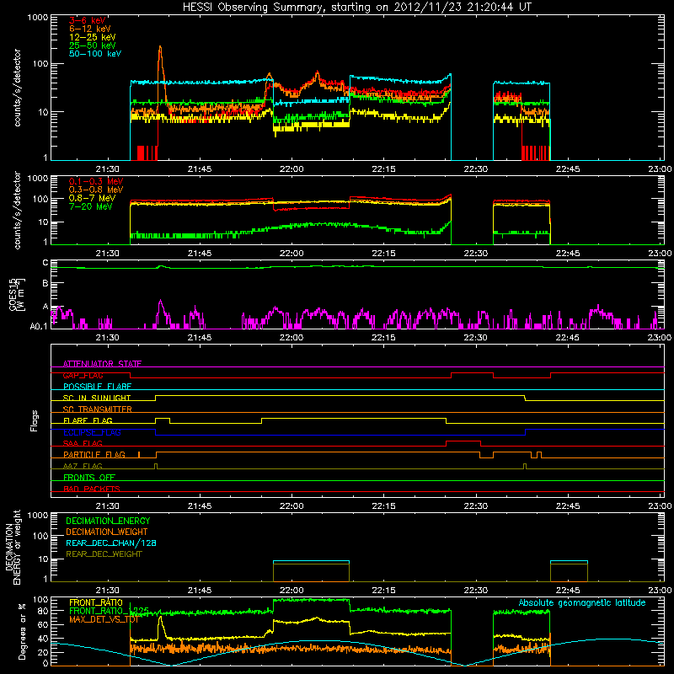Select the POSSIBLE_FLARE flag label
Image resolution: width=674 pixels, height=674 pixels.
pos(97,387)
